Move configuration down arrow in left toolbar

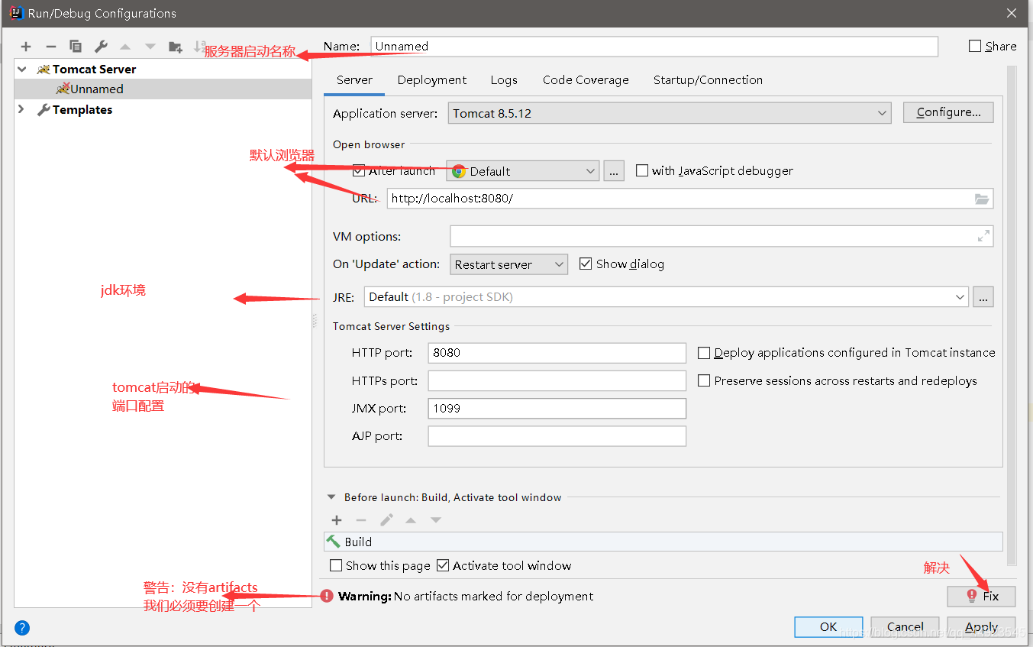click(150, 47)
